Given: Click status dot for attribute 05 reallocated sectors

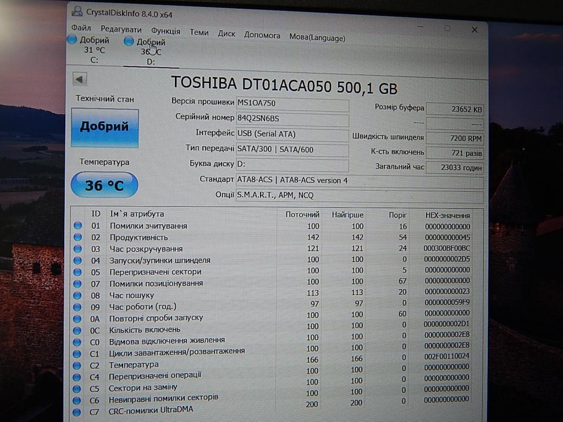Looking at the screenshot, I should [78, 271].
